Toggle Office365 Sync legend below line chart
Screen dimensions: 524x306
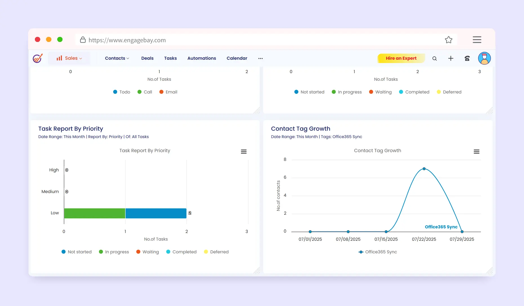pos(378,252)
